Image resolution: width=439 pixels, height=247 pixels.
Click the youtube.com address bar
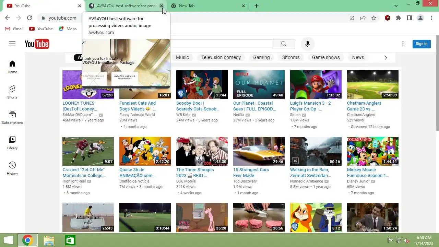coord(192,18)
